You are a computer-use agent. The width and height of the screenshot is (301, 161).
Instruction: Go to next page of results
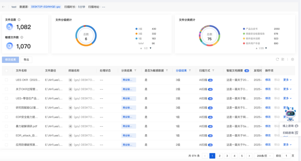point(249,156)
